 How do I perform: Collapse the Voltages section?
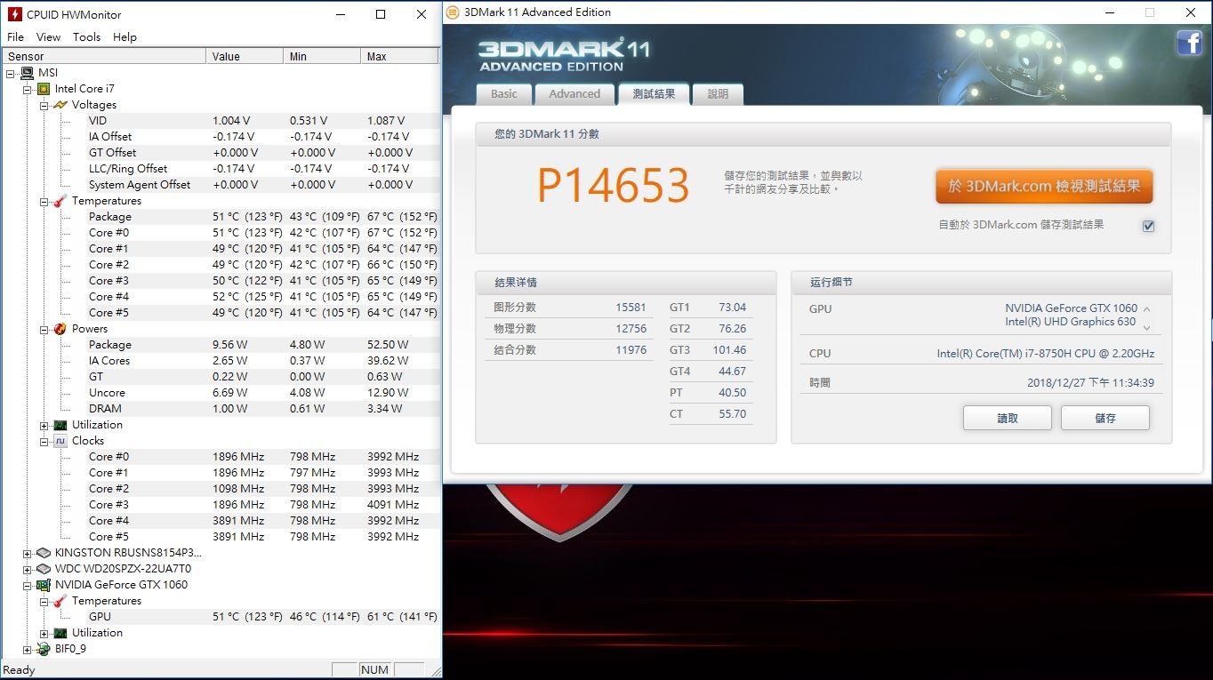[x=44, y=105]
